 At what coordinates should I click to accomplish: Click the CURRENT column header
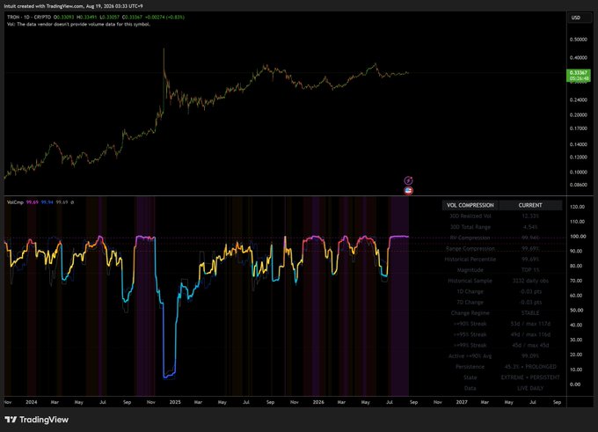tap(530, 205)
